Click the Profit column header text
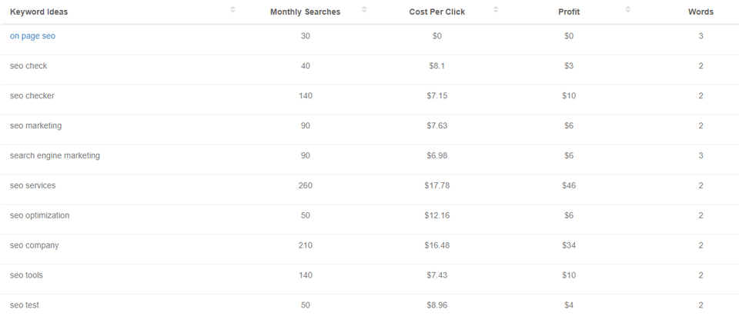739x336 pixels. [569, 12]
